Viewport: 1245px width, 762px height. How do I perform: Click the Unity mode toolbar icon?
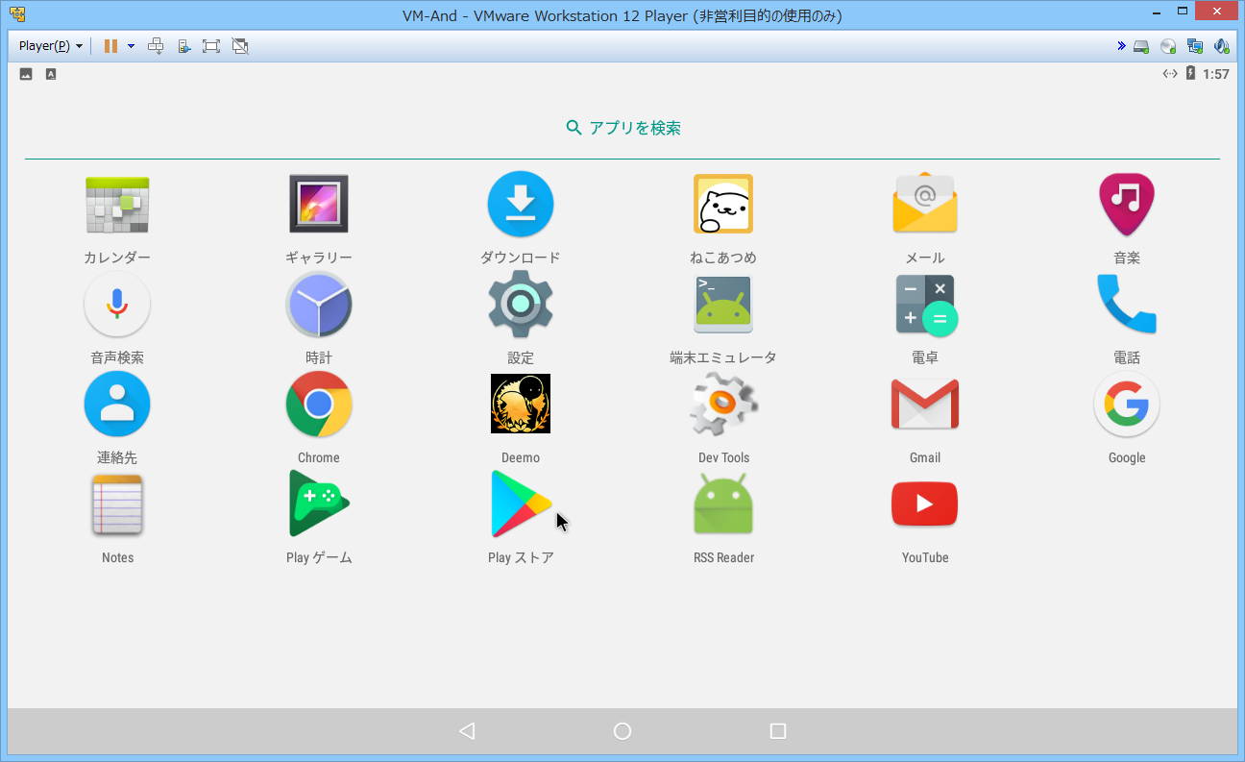click(x=240, y=46)
